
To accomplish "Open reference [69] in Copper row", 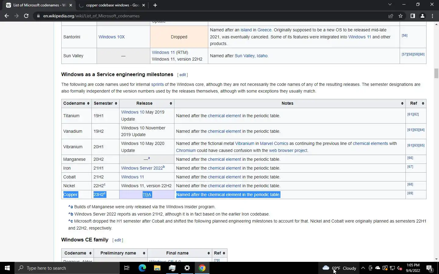I will point(410,193).
